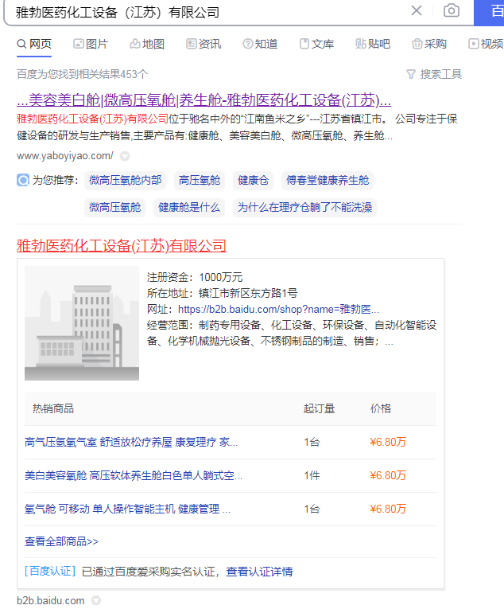504x609 pixels.
Task: Open camera image search icon
Action: [452, 10]
